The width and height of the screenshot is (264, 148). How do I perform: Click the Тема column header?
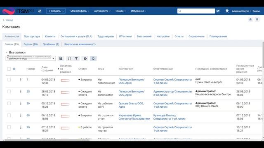pyautogui.click(x=101, y=69)
